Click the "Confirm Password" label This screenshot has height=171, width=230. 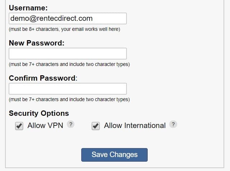(42, 78)
